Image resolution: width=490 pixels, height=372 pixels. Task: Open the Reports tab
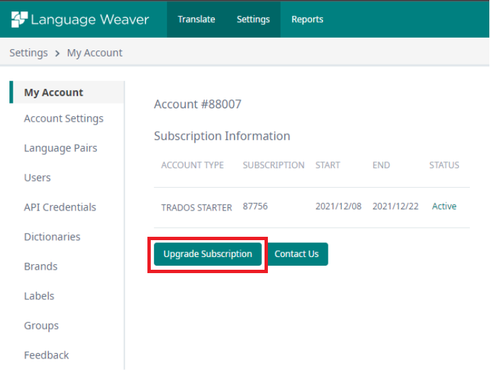tap(307, 20)
